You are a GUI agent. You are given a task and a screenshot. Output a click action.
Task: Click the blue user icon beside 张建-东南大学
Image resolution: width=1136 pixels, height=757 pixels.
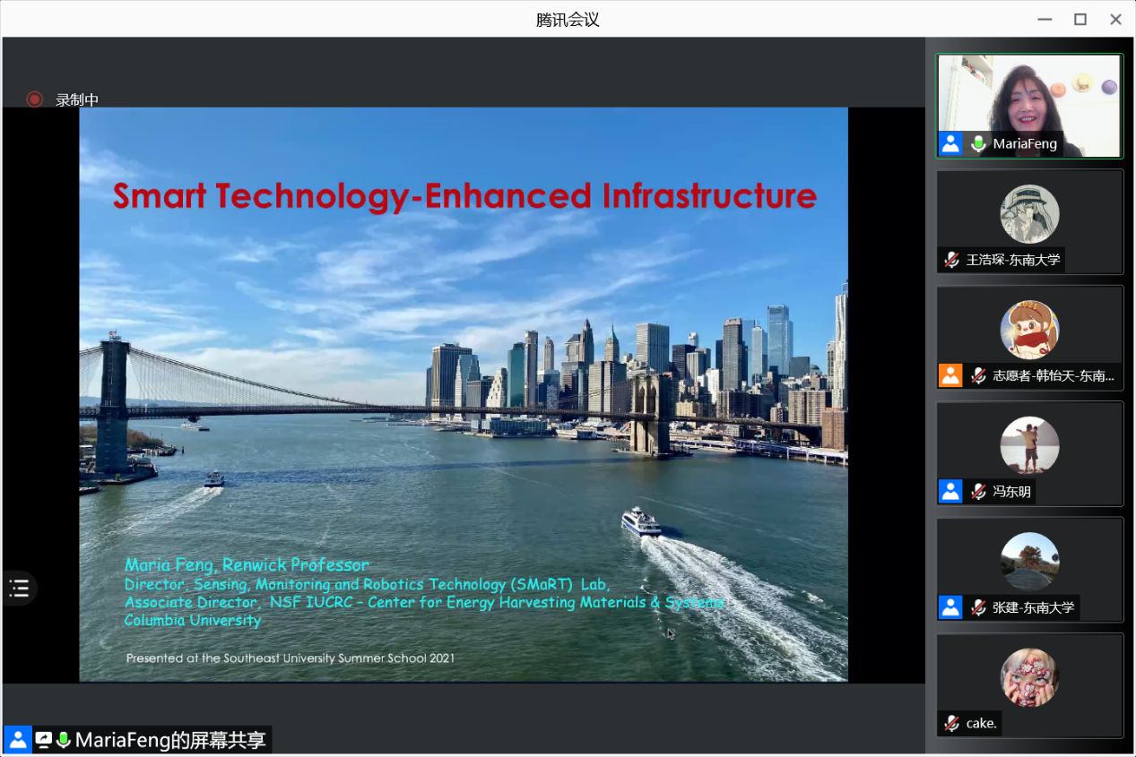[950, 607]
